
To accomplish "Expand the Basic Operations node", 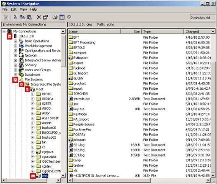I will [x=16, y=41].
